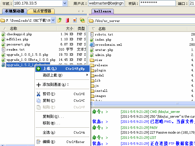This screenshot has height=146, width=195.
Task: Choose 添加到通道 menu entry
Action: 62,85
